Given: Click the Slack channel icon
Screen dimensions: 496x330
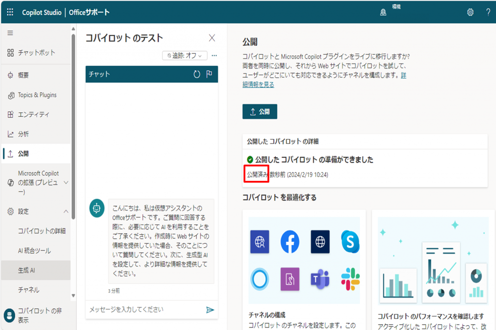Looking at the screenshot, I should [350, 279].
